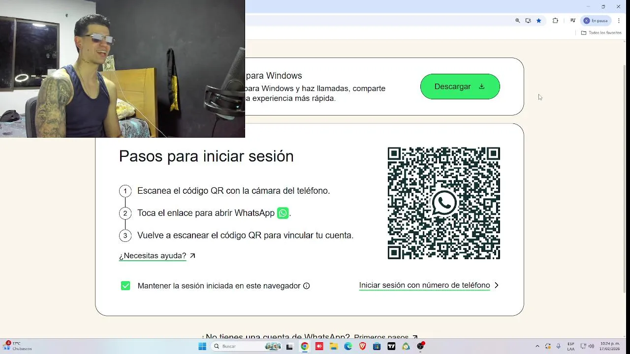Click text 'Escanea el código QR con la cámara'
The width and height of the screenshot is (630, 354).
234,191
